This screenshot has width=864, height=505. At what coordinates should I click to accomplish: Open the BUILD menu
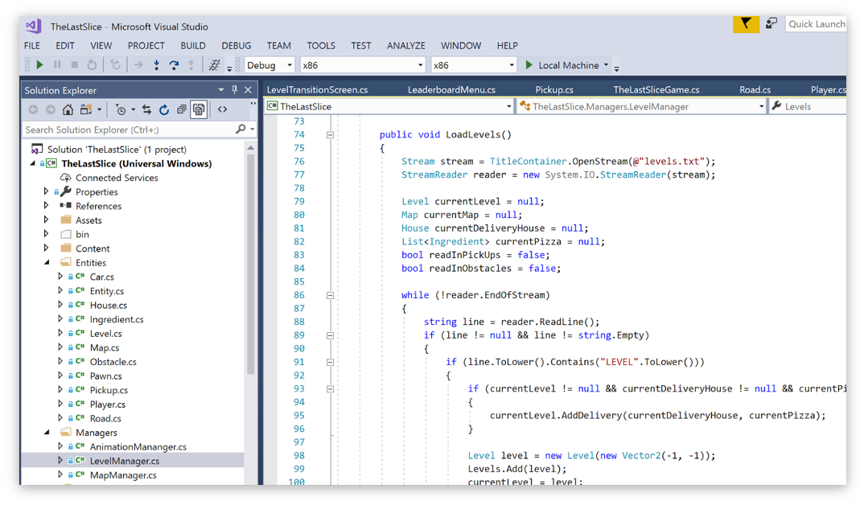[193, 46]
